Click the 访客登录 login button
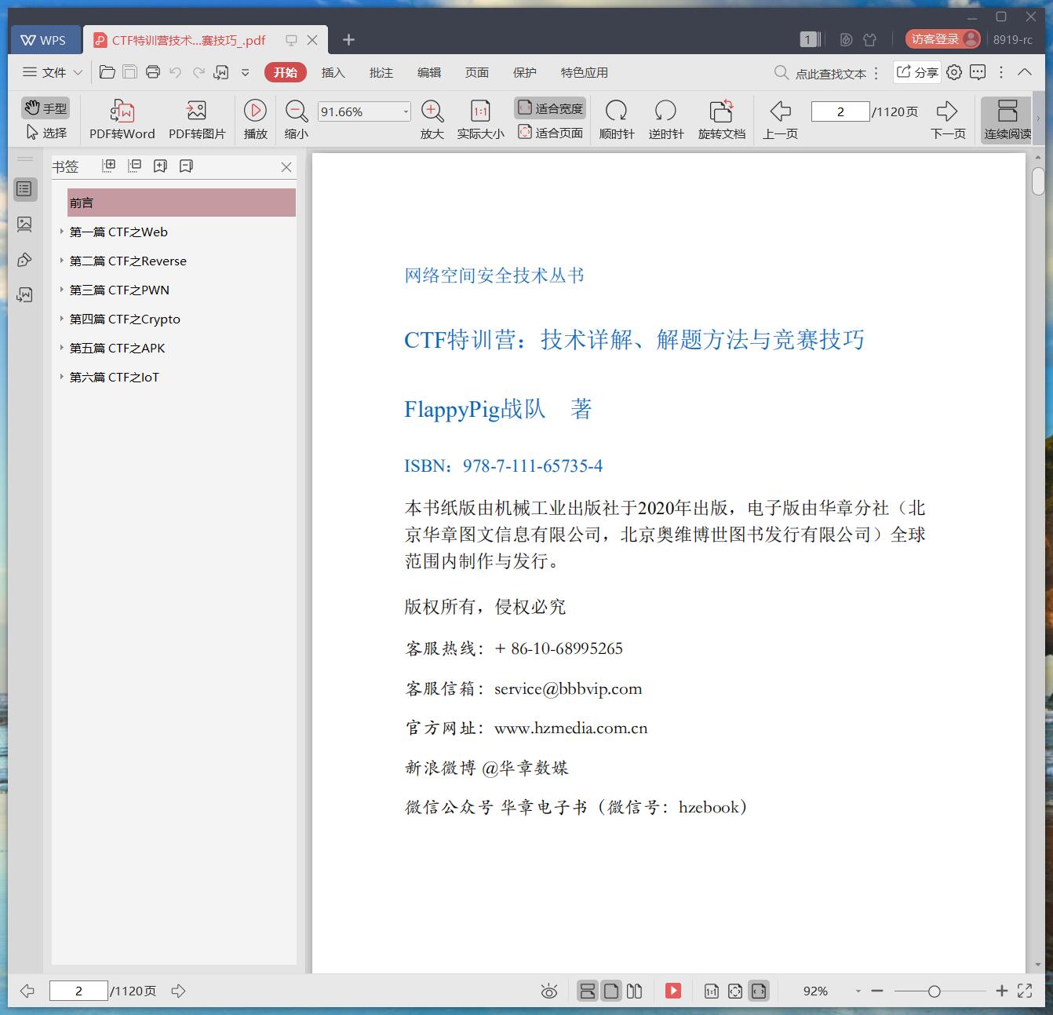 pos(942,39)
